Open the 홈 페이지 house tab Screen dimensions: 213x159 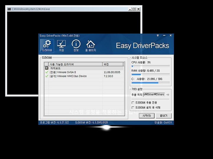point(91,46)
